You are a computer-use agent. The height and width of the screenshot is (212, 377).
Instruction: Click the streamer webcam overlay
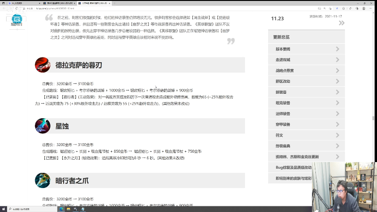click(344, 187)
